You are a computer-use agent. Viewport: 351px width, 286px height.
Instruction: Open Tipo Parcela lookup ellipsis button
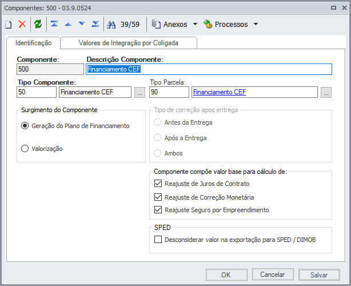tap(326, 92)
